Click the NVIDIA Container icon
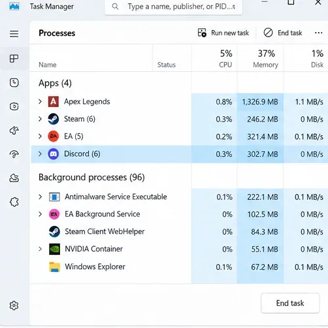 (x=54, y=249)
